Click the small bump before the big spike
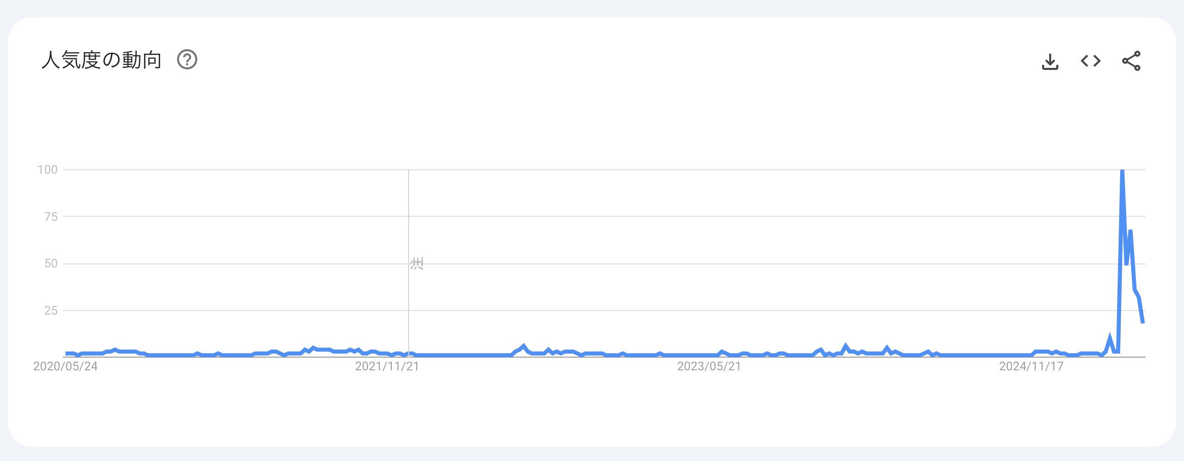1184x461 pixels. pyautogui.click(x=1109, y=337)
